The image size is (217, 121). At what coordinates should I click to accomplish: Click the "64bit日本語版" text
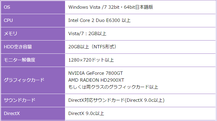pyautogui.click(x=139, y=7)
